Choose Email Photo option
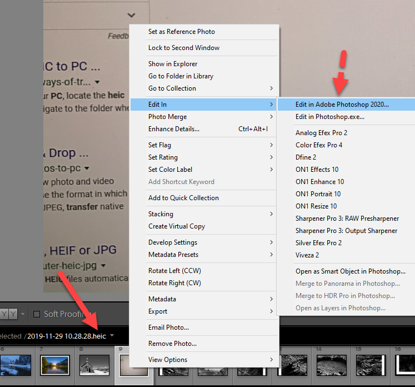This screenshot has height=387, width=415. coord(204,327)
